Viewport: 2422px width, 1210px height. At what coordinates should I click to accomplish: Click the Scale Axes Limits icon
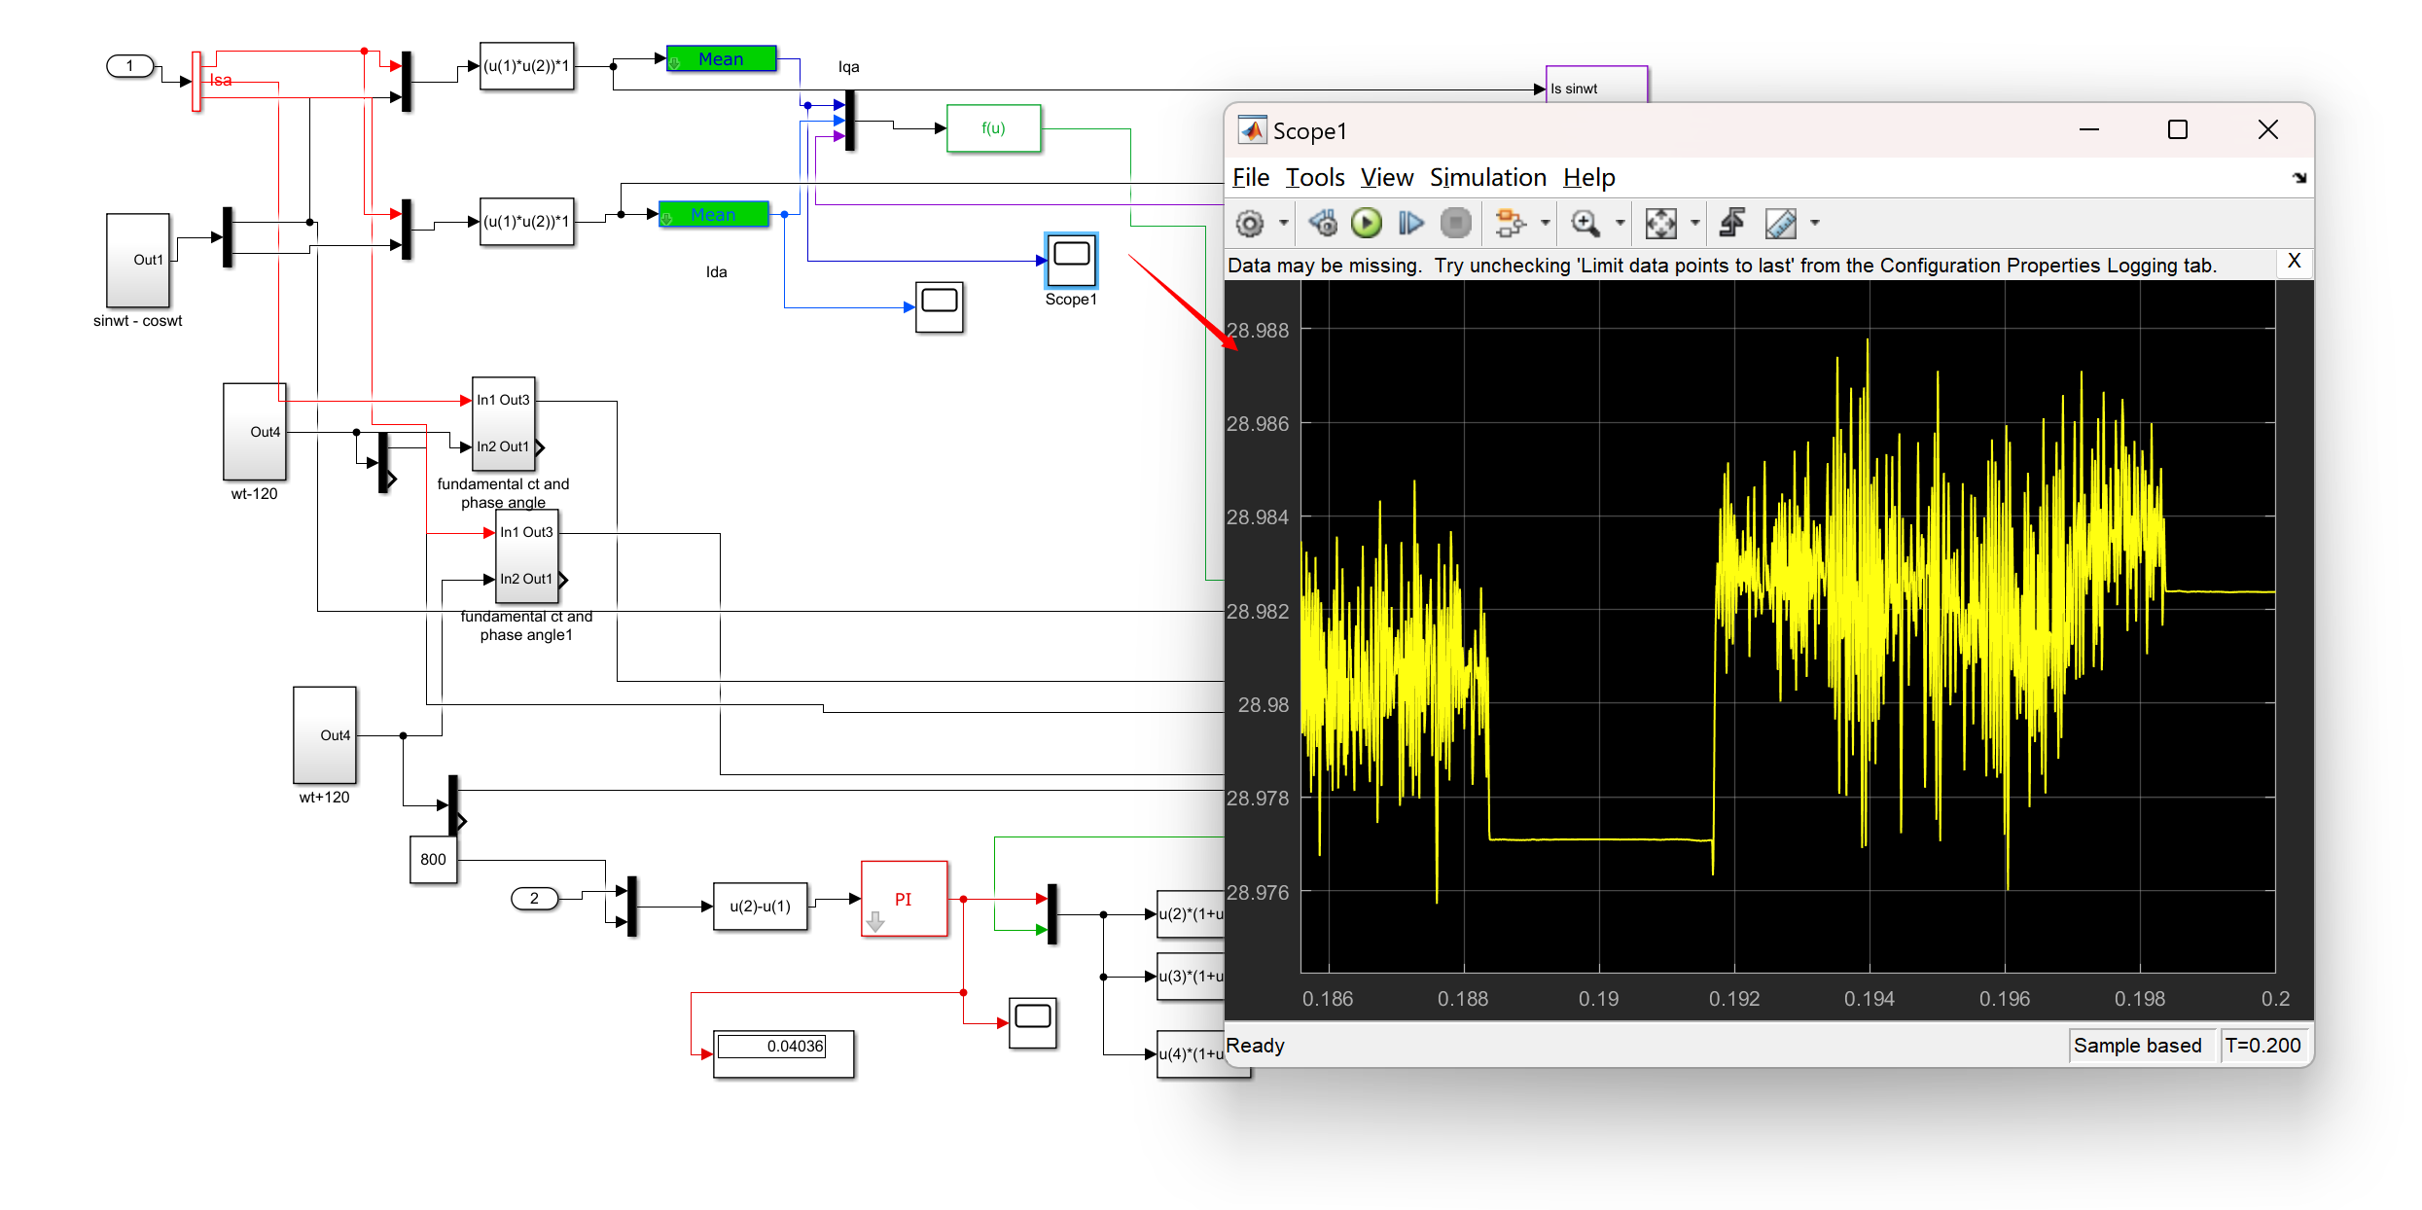[x=1660, y=224]
